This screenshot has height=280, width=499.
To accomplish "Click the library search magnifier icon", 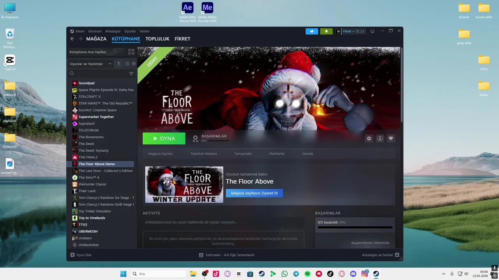I will [x=72, y=73].
